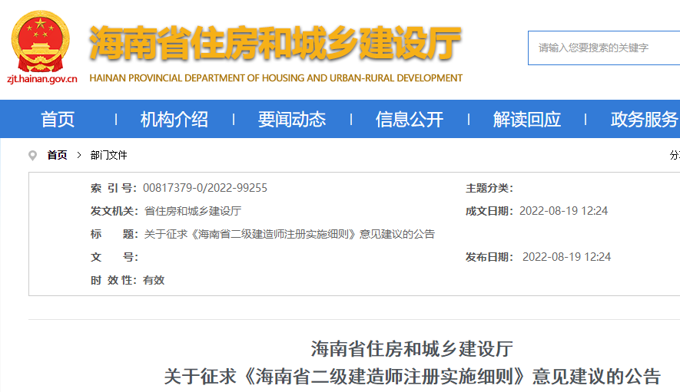Open the 解读回应 navigation item
The width and height of the screenshot is (680, 392).
click(526, 120)
